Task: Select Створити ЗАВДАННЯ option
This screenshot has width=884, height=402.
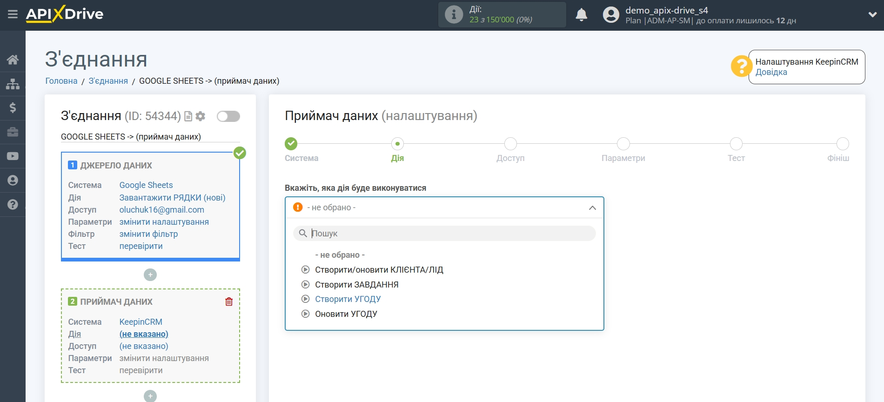Action: pyautogui.click(x=357, y=285)
